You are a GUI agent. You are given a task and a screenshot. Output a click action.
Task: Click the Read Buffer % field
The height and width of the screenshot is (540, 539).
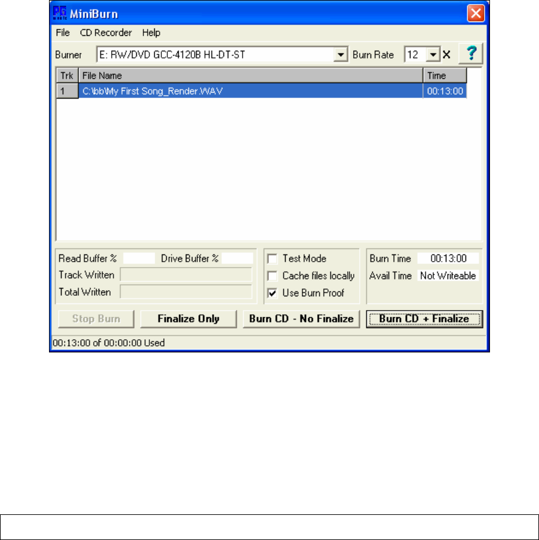[139, 258]
